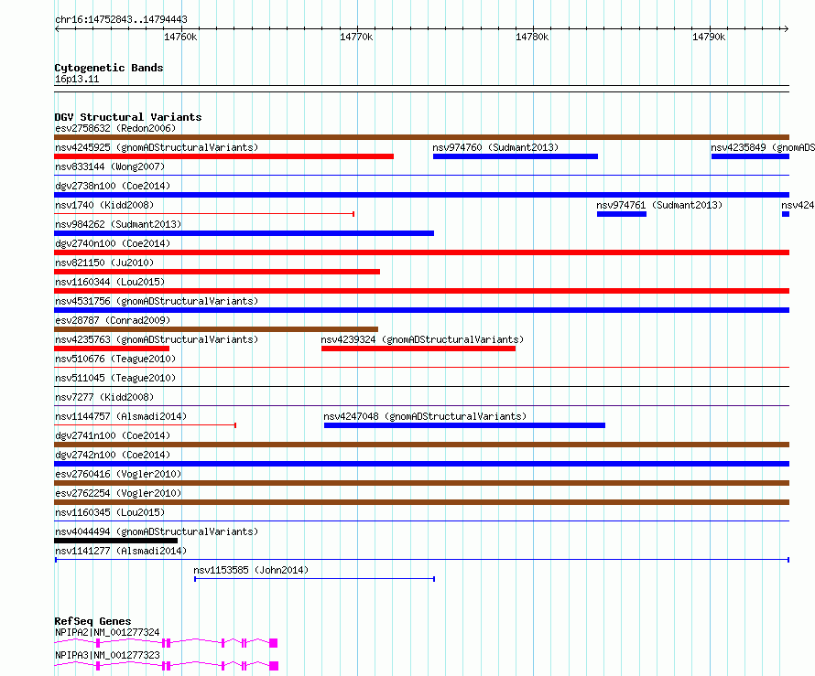Select variant label nsv984262 (Sudmant2013)

pyautogui.click(x=118, y=224)
